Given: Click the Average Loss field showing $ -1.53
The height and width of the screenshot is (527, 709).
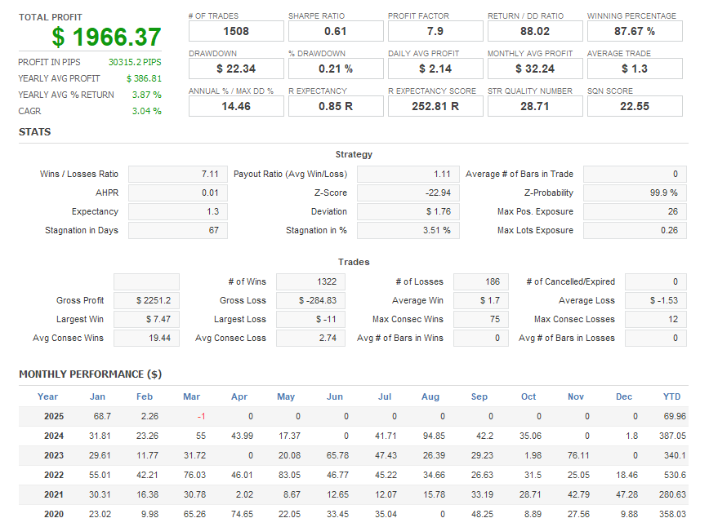Looking at the screenshot, I should point(656,300).
